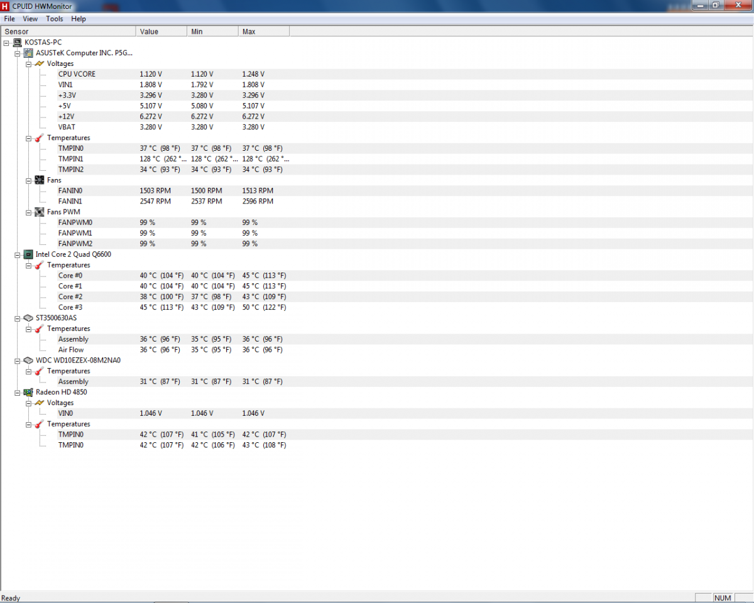Click the 2547 RPM value of FANIN1
Screen dimensions: 754x603
click(x=155, y=202)
